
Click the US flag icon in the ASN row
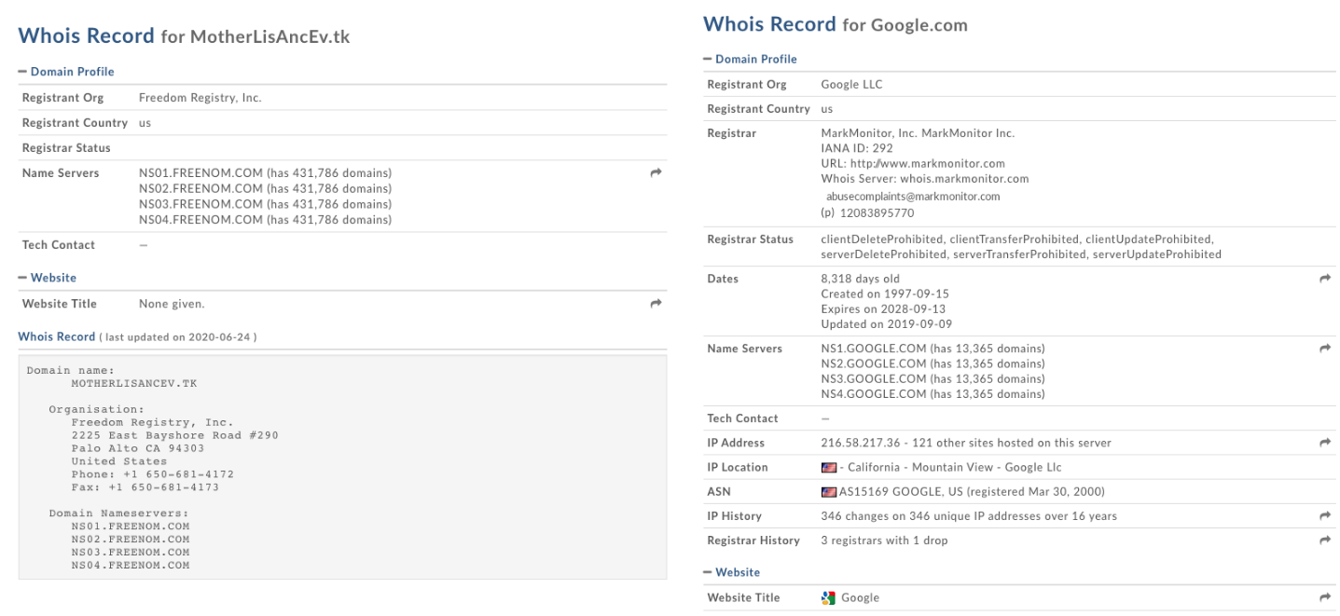(828, 492)
